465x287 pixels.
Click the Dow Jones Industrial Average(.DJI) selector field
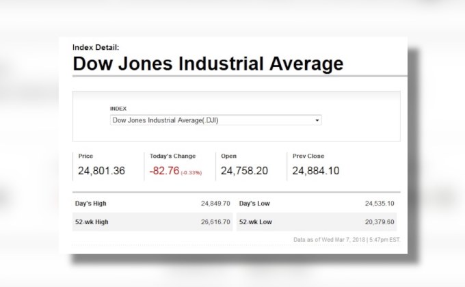[212, 120]
